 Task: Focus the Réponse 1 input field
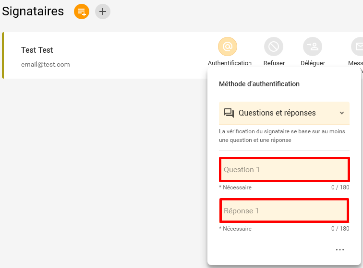(284, 210)
